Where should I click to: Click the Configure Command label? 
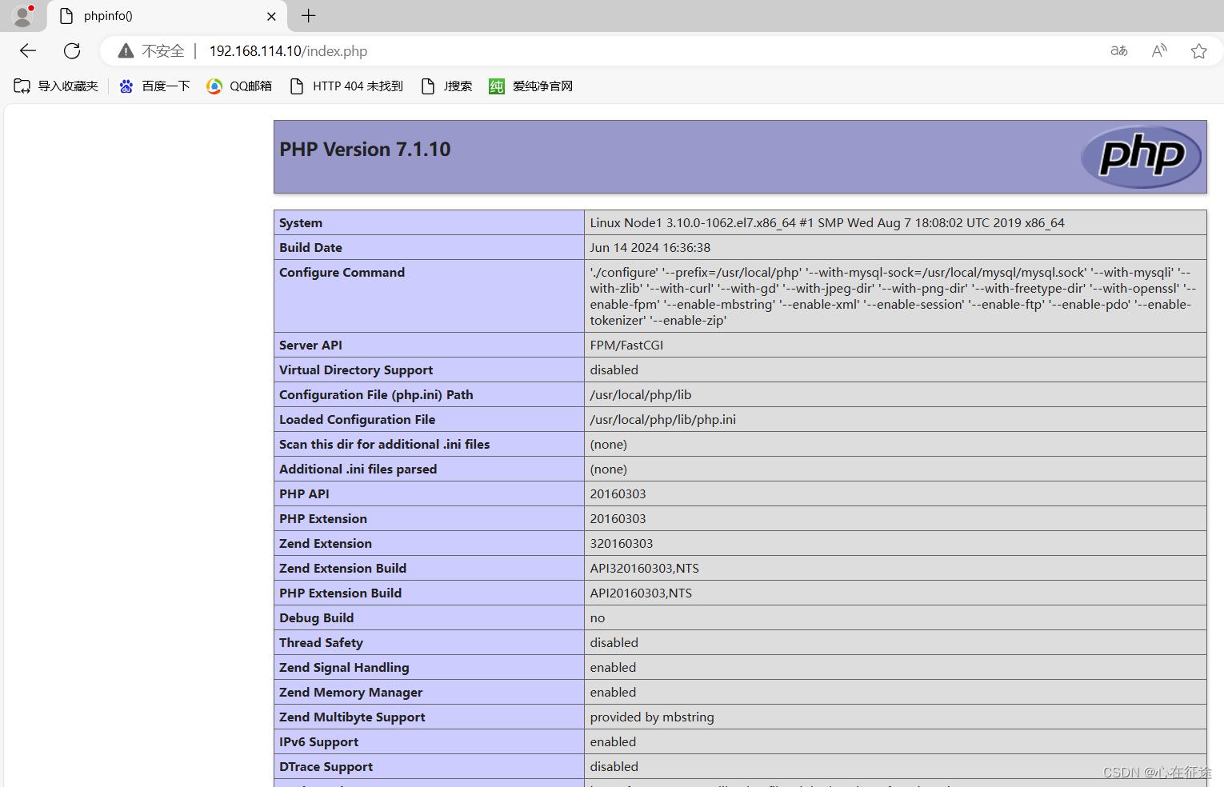point(342,273)
